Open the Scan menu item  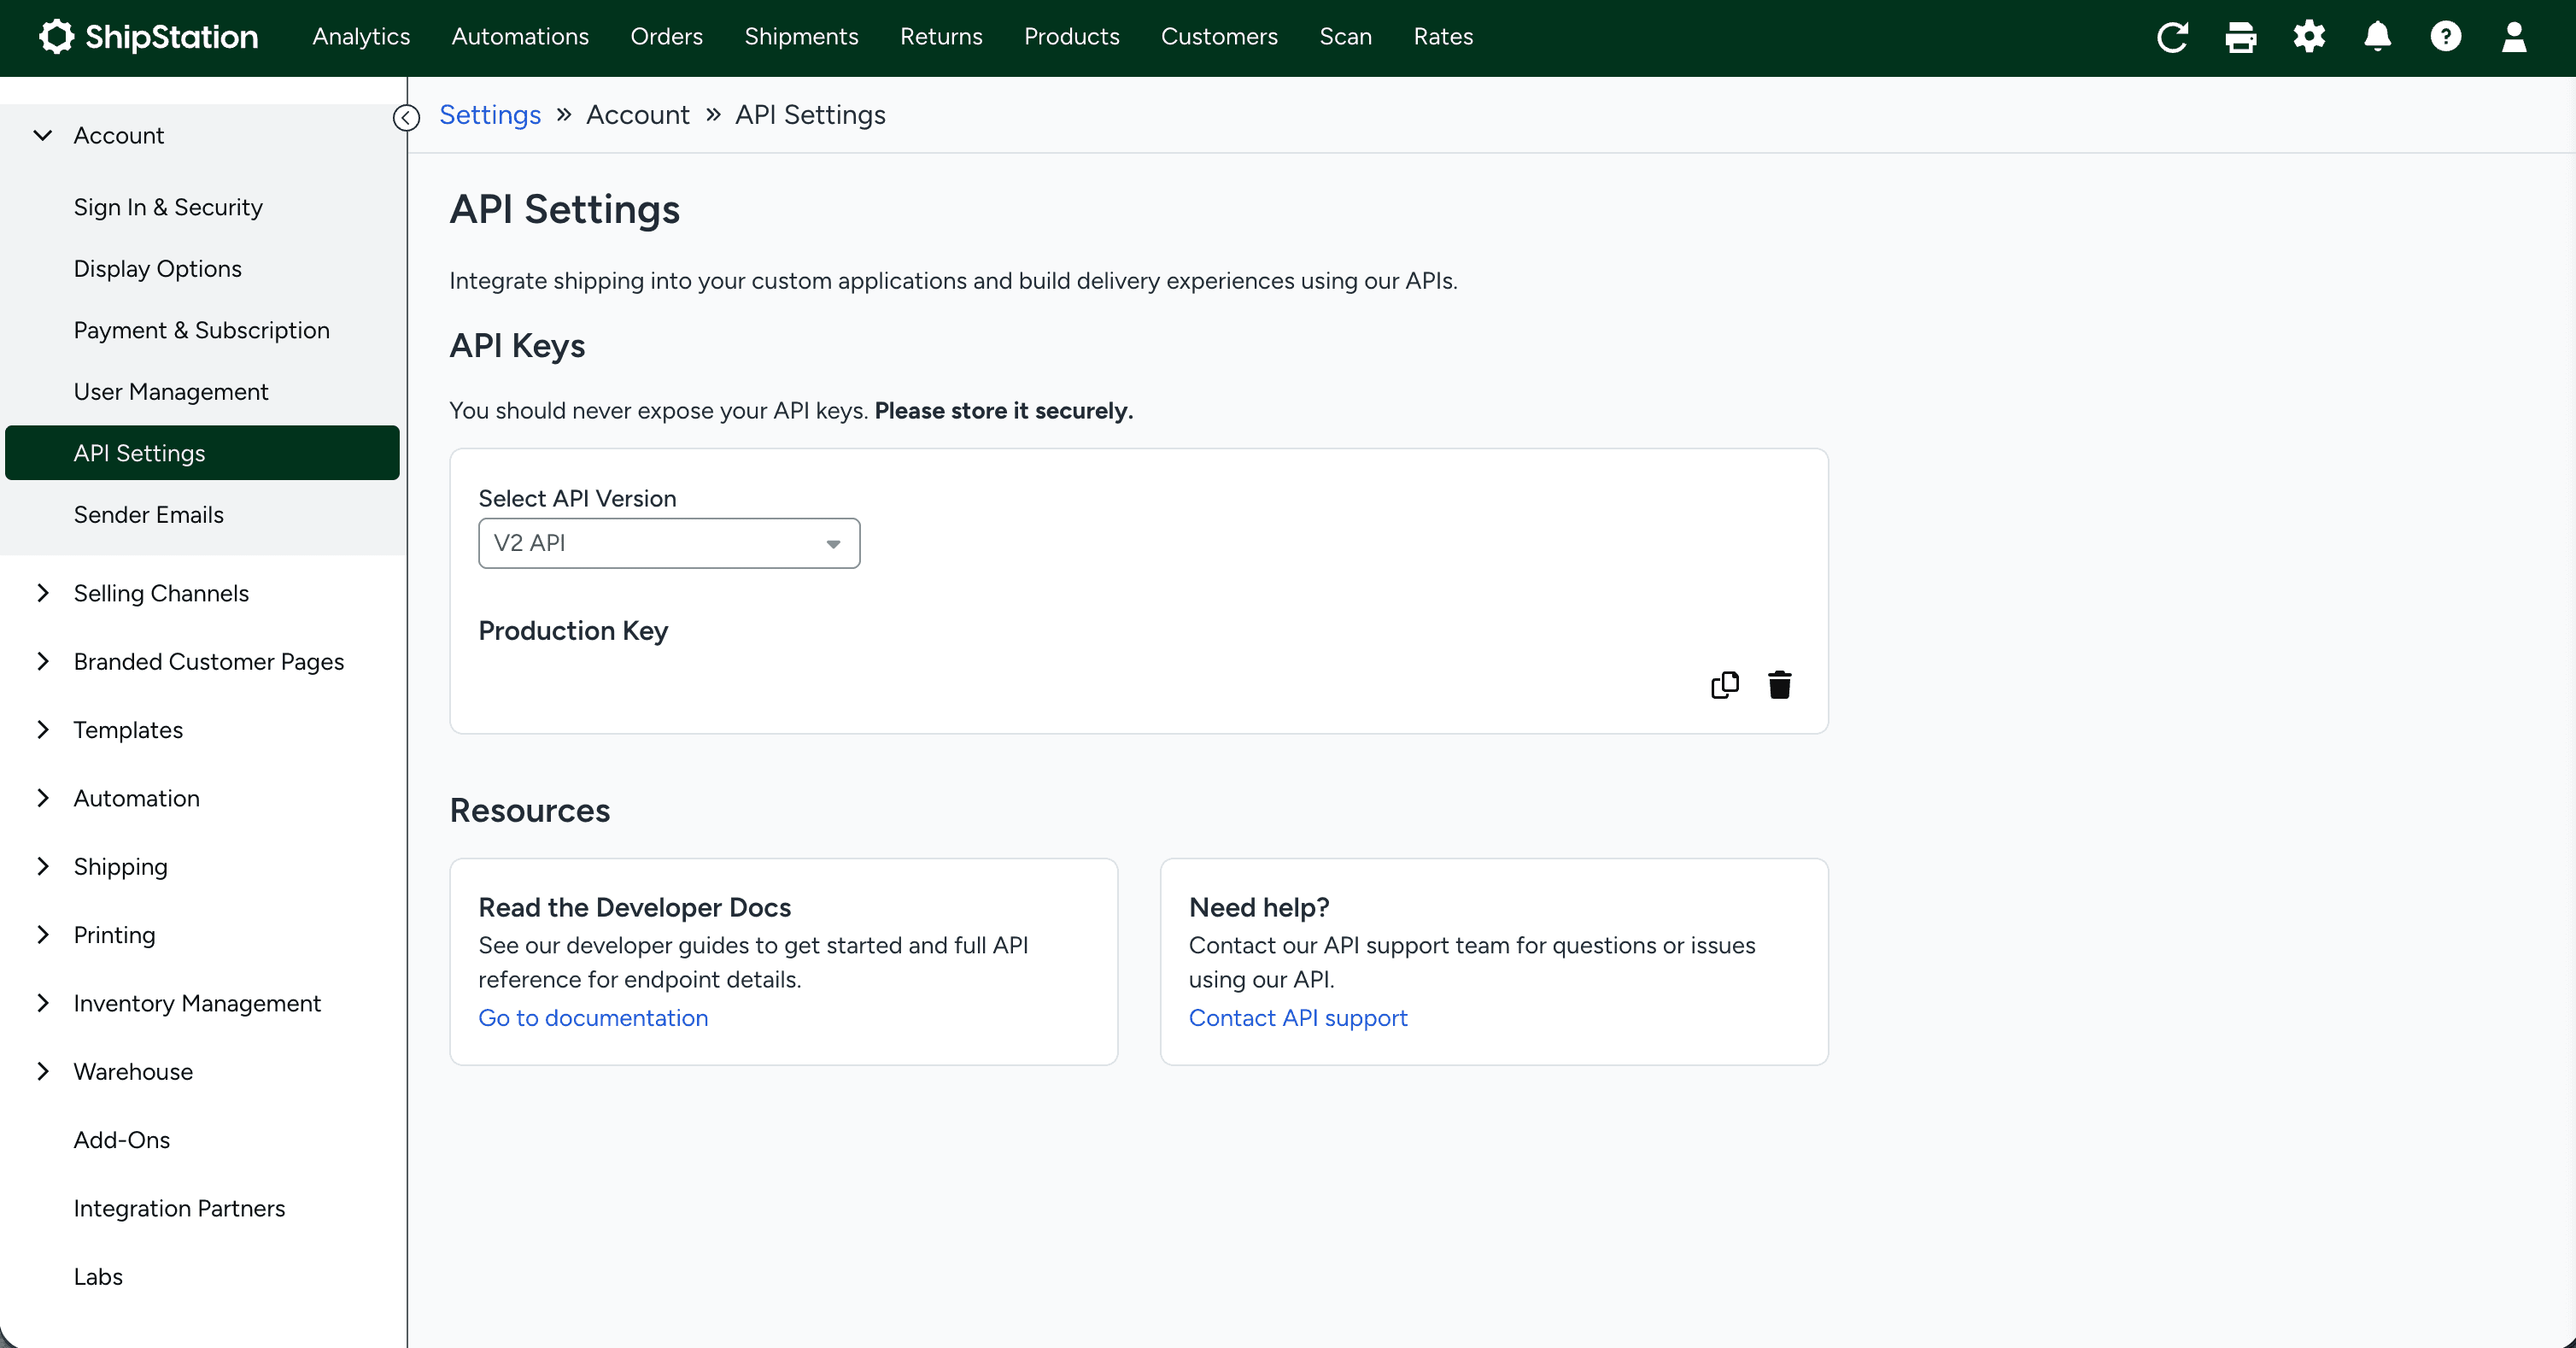click(1345, 37)
